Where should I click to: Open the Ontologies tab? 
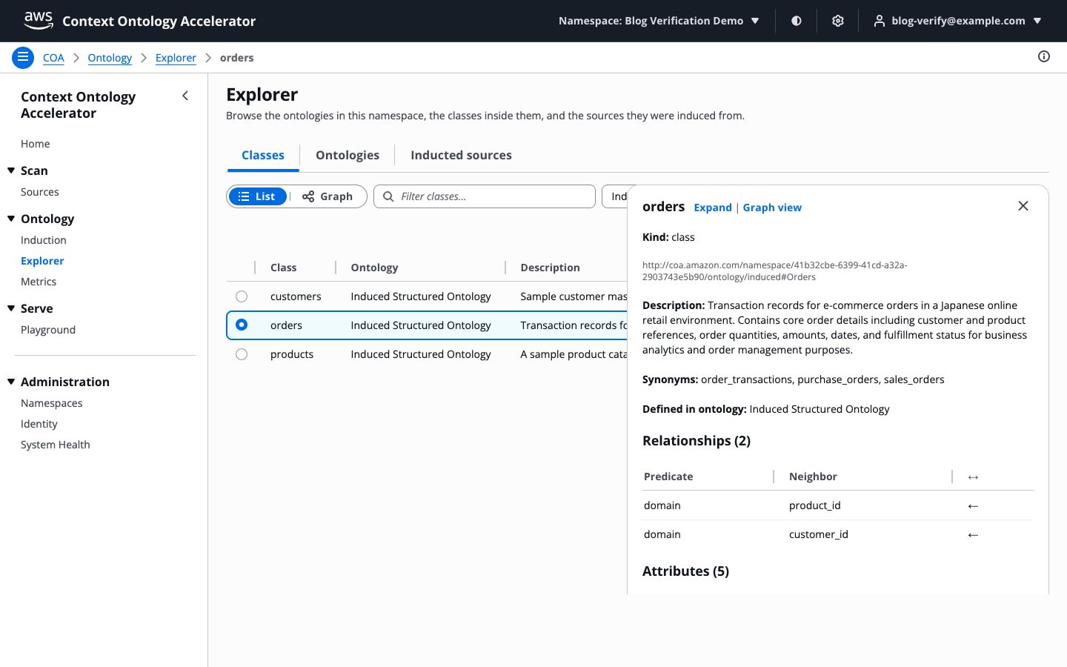pos(348,155)
